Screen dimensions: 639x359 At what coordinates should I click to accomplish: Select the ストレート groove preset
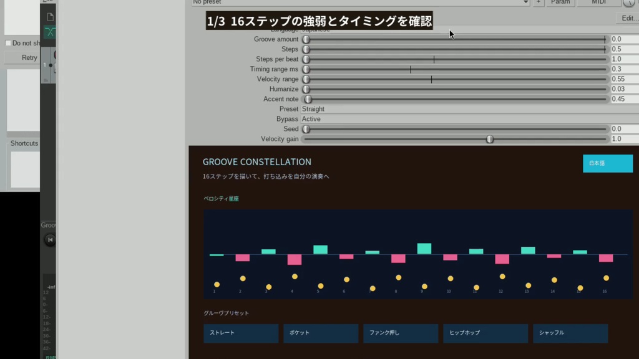[241, 333]
